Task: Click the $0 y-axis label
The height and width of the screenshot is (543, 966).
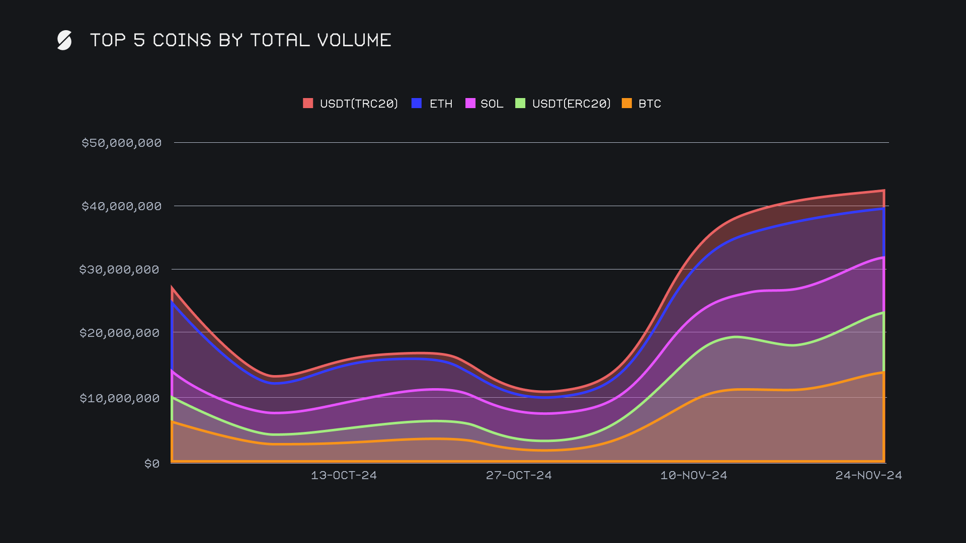Action: [152, 464]
